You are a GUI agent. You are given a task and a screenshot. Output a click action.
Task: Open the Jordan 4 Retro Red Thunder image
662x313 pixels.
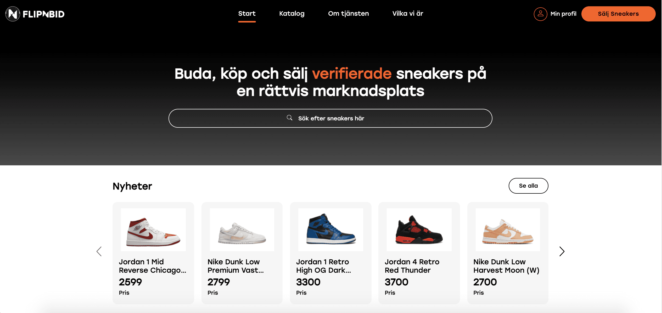(419, 230)
